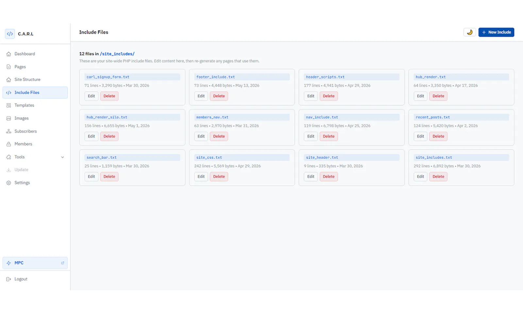Click the Site Structure icon
Image resolution: width=523 pixels, height=313 pixels.
[x=8, y=79]
